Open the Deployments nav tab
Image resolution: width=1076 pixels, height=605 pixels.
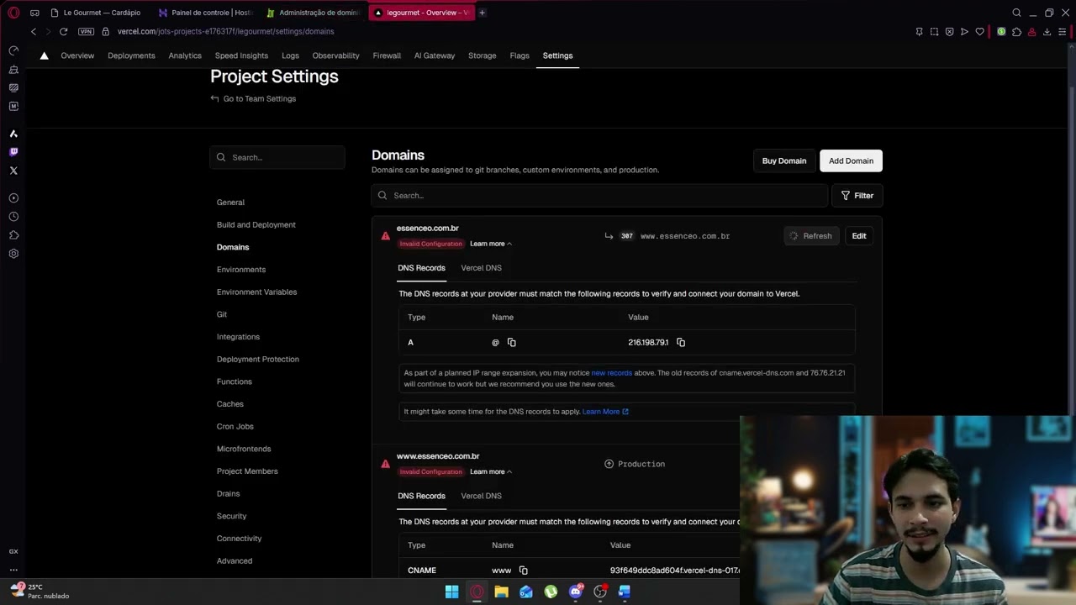coord(131,55)
